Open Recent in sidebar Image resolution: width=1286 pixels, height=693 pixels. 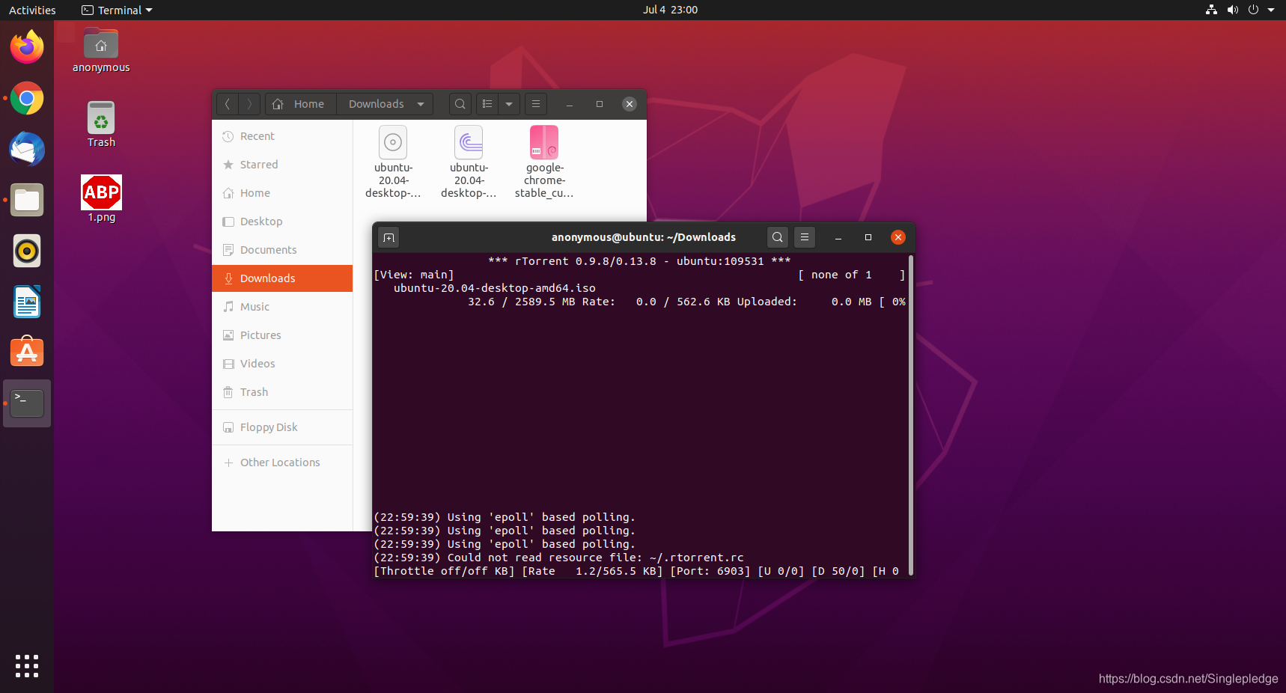(282, 136)
